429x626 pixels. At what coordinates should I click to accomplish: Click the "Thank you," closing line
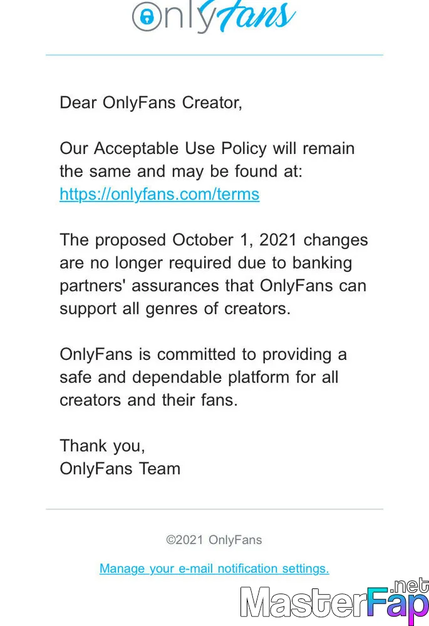click(102, 446)
